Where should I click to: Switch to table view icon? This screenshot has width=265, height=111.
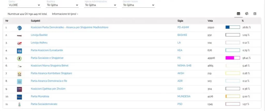coord(238,14)
